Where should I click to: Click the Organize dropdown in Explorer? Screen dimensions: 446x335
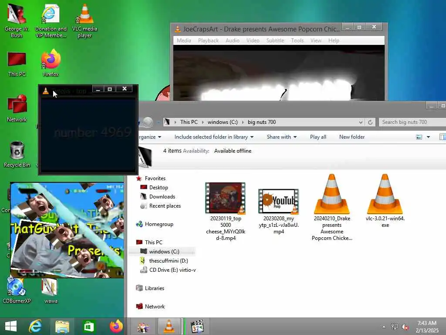tap(150, 137)
